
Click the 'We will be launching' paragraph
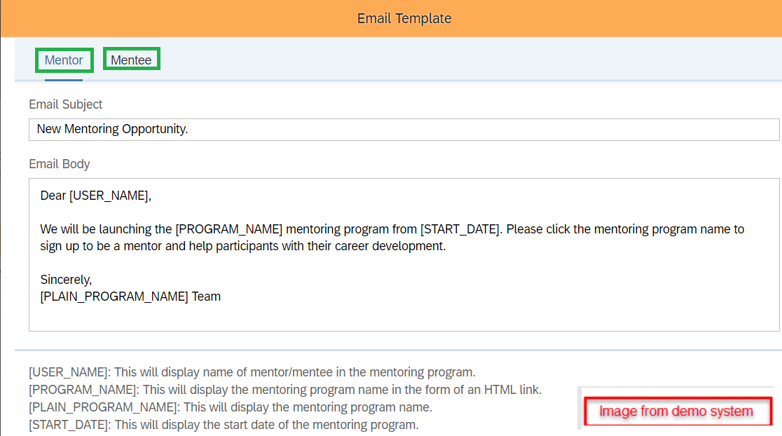pos(392,238)
